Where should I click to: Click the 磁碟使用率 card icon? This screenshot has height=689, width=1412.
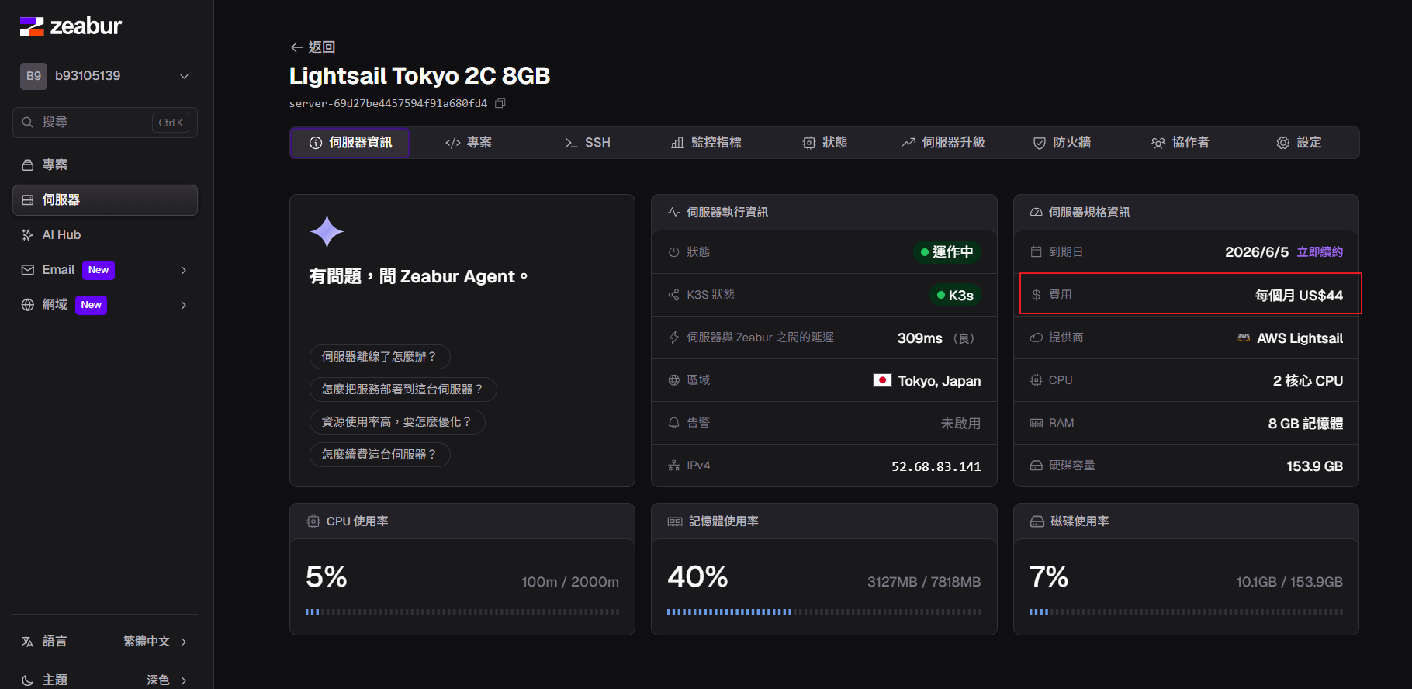coord(1037,521)
